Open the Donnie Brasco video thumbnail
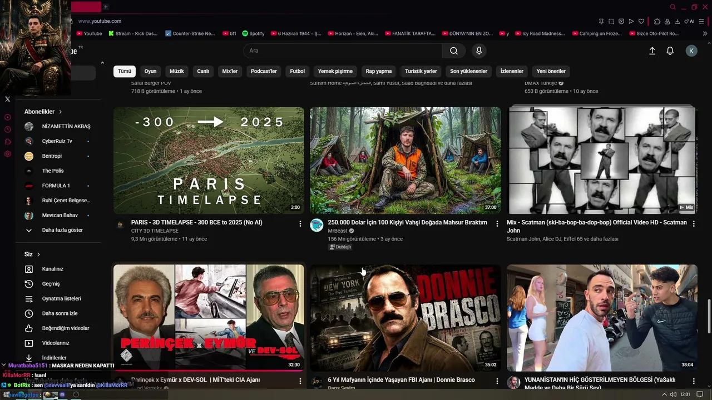 [405, 318]
